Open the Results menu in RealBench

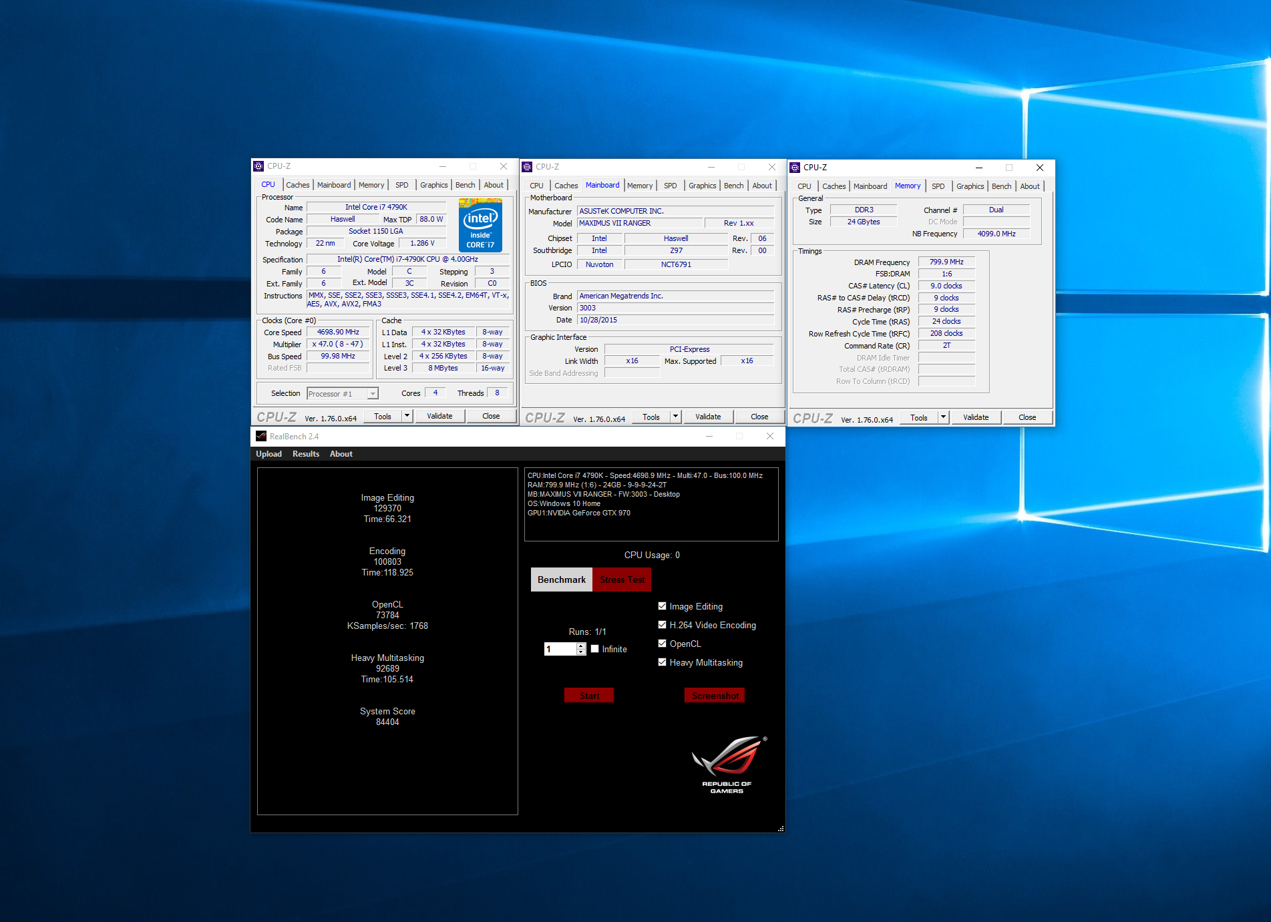point(306,454)
